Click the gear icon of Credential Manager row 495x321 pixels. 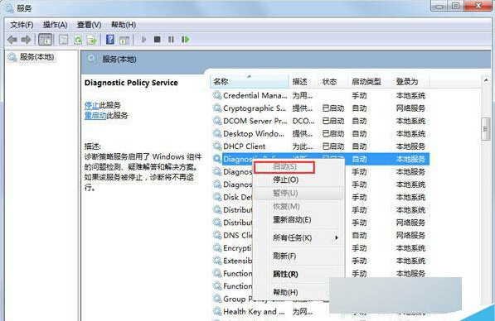tap(217, 95)
